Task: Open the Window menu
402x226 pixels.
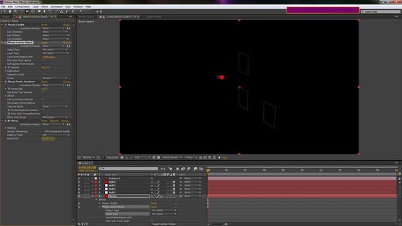Action: [78, 7]
